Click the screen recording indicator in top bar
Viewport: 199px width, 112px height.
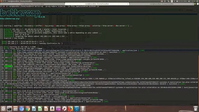[162, 1]
